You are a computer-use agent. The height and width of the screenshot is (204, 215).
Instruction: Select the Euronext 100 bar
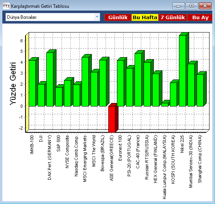point(120,83)
